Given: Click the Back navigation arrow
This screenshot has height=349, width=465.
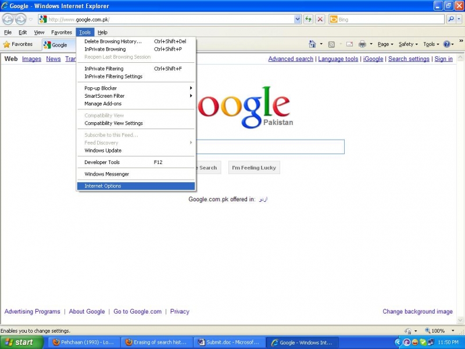Looking at the screenshot, I should 8,19.
